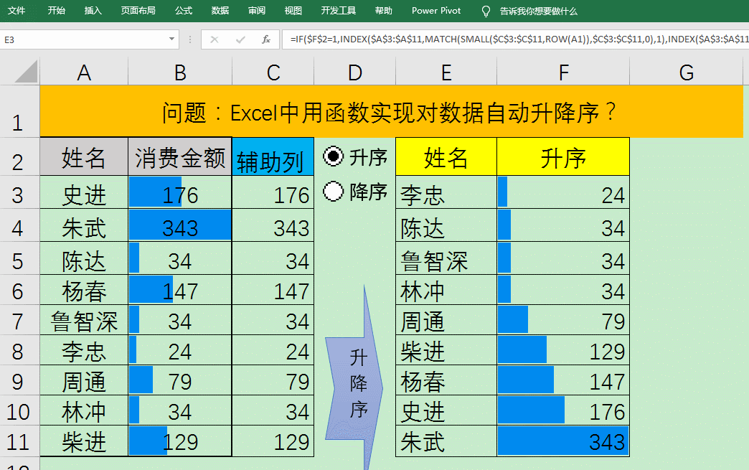Switch to 页面布局 tab

138,11
